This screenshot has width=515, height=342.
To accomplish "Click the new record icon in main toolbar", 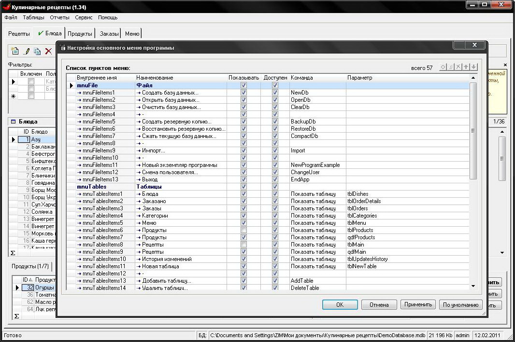I will [15, 51].
